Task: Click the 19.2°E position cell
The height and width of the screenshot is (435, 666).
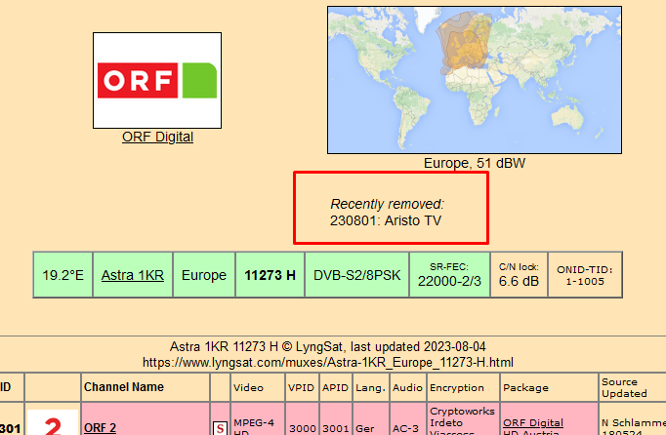Action: pos(62,275)
